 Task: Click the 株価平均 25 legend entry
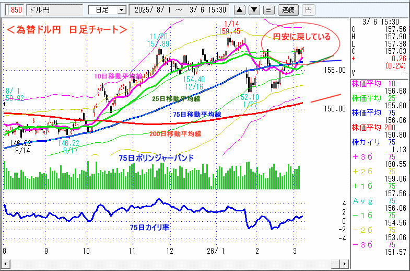tap(374, 98)
